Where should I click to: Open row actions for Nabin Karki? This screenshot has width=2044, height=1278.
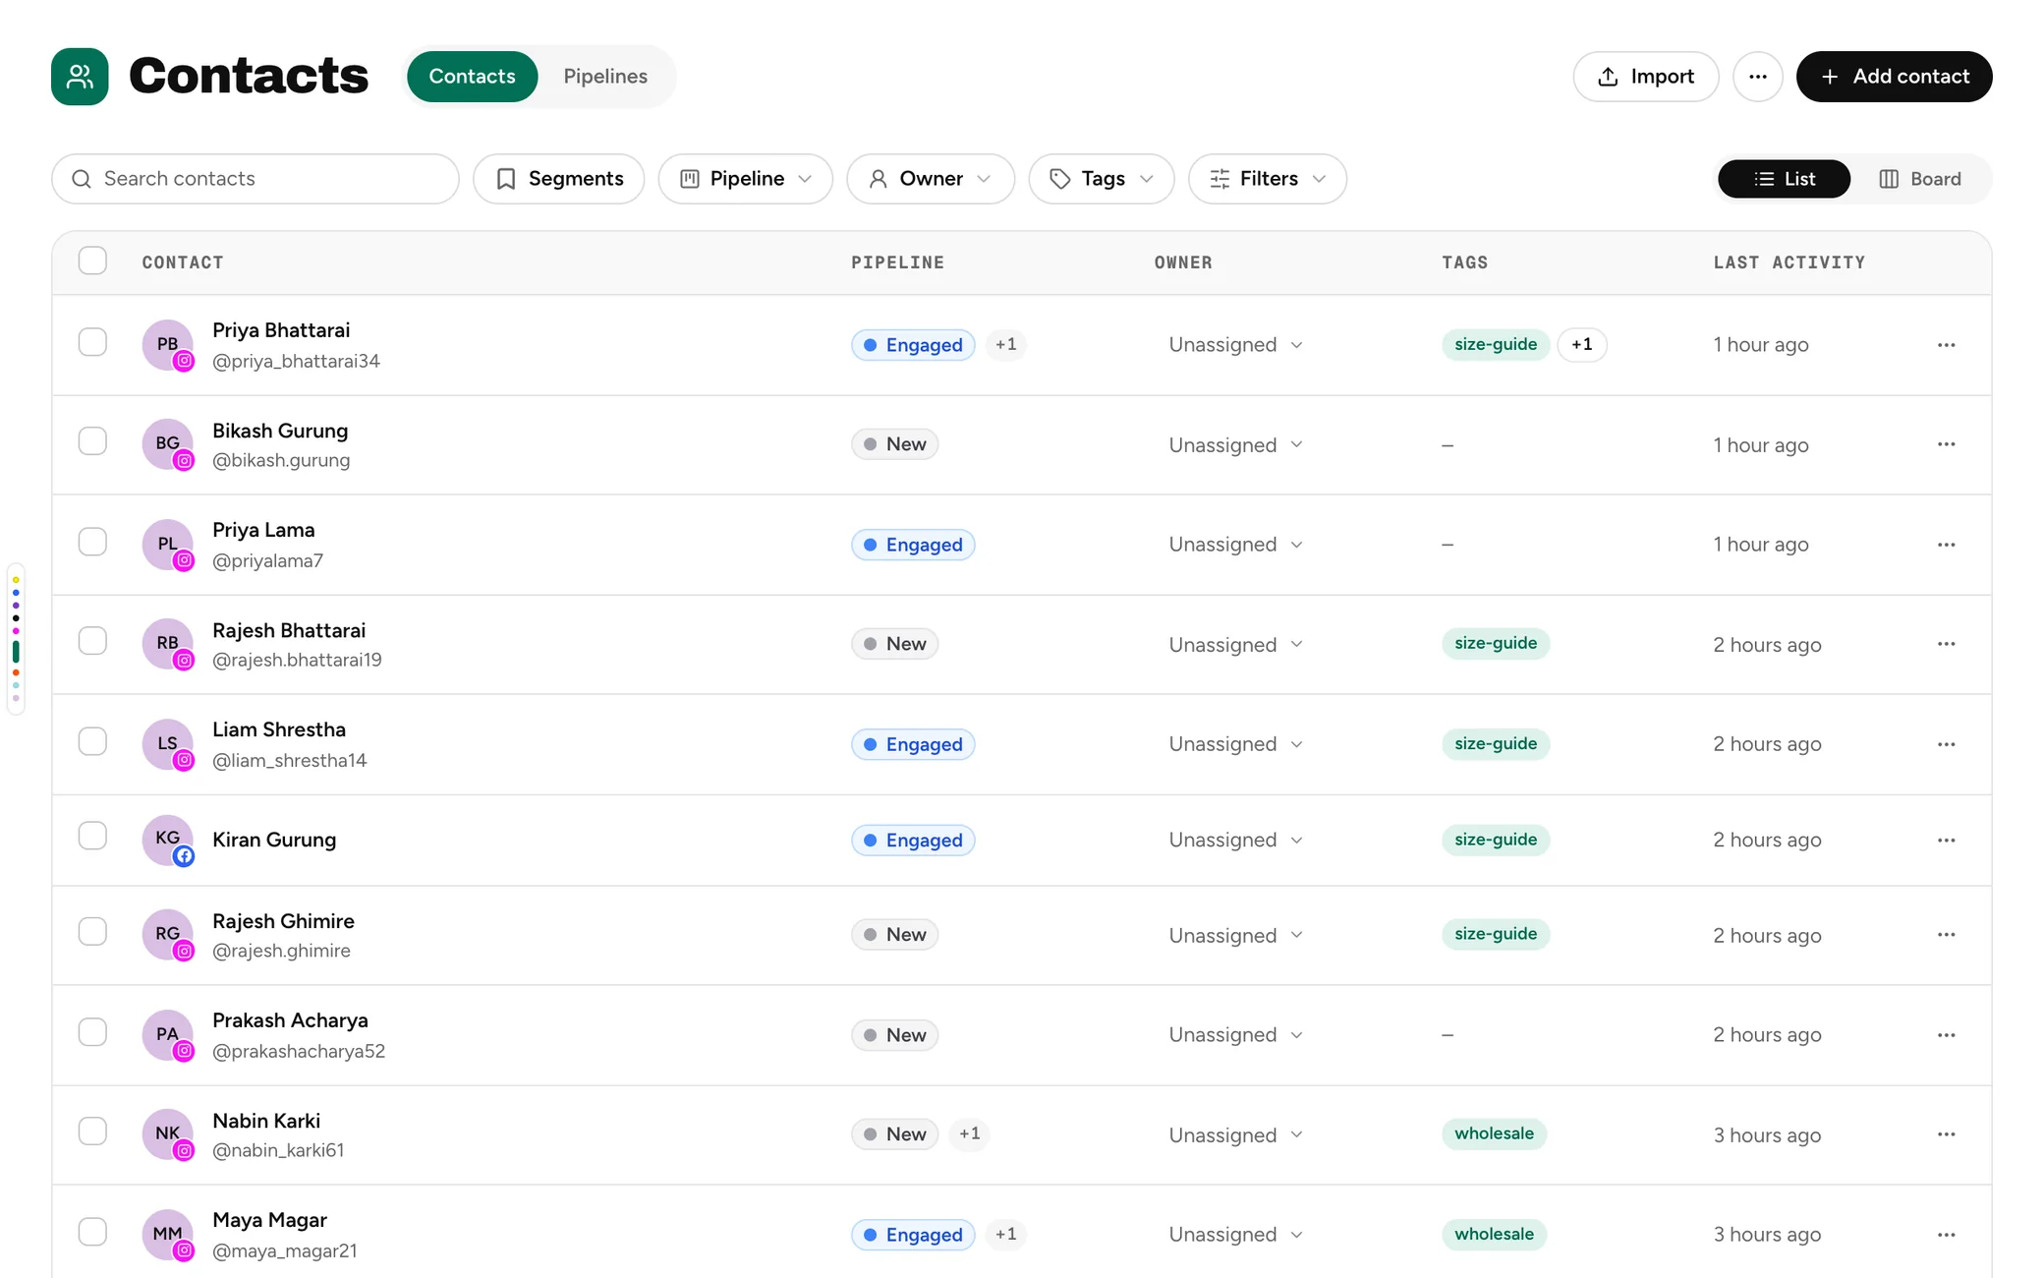1946,1134
